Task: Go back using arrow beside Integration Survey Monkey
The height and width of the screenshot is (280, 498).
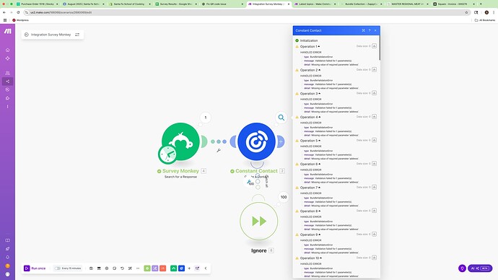Action: [27, 35]
